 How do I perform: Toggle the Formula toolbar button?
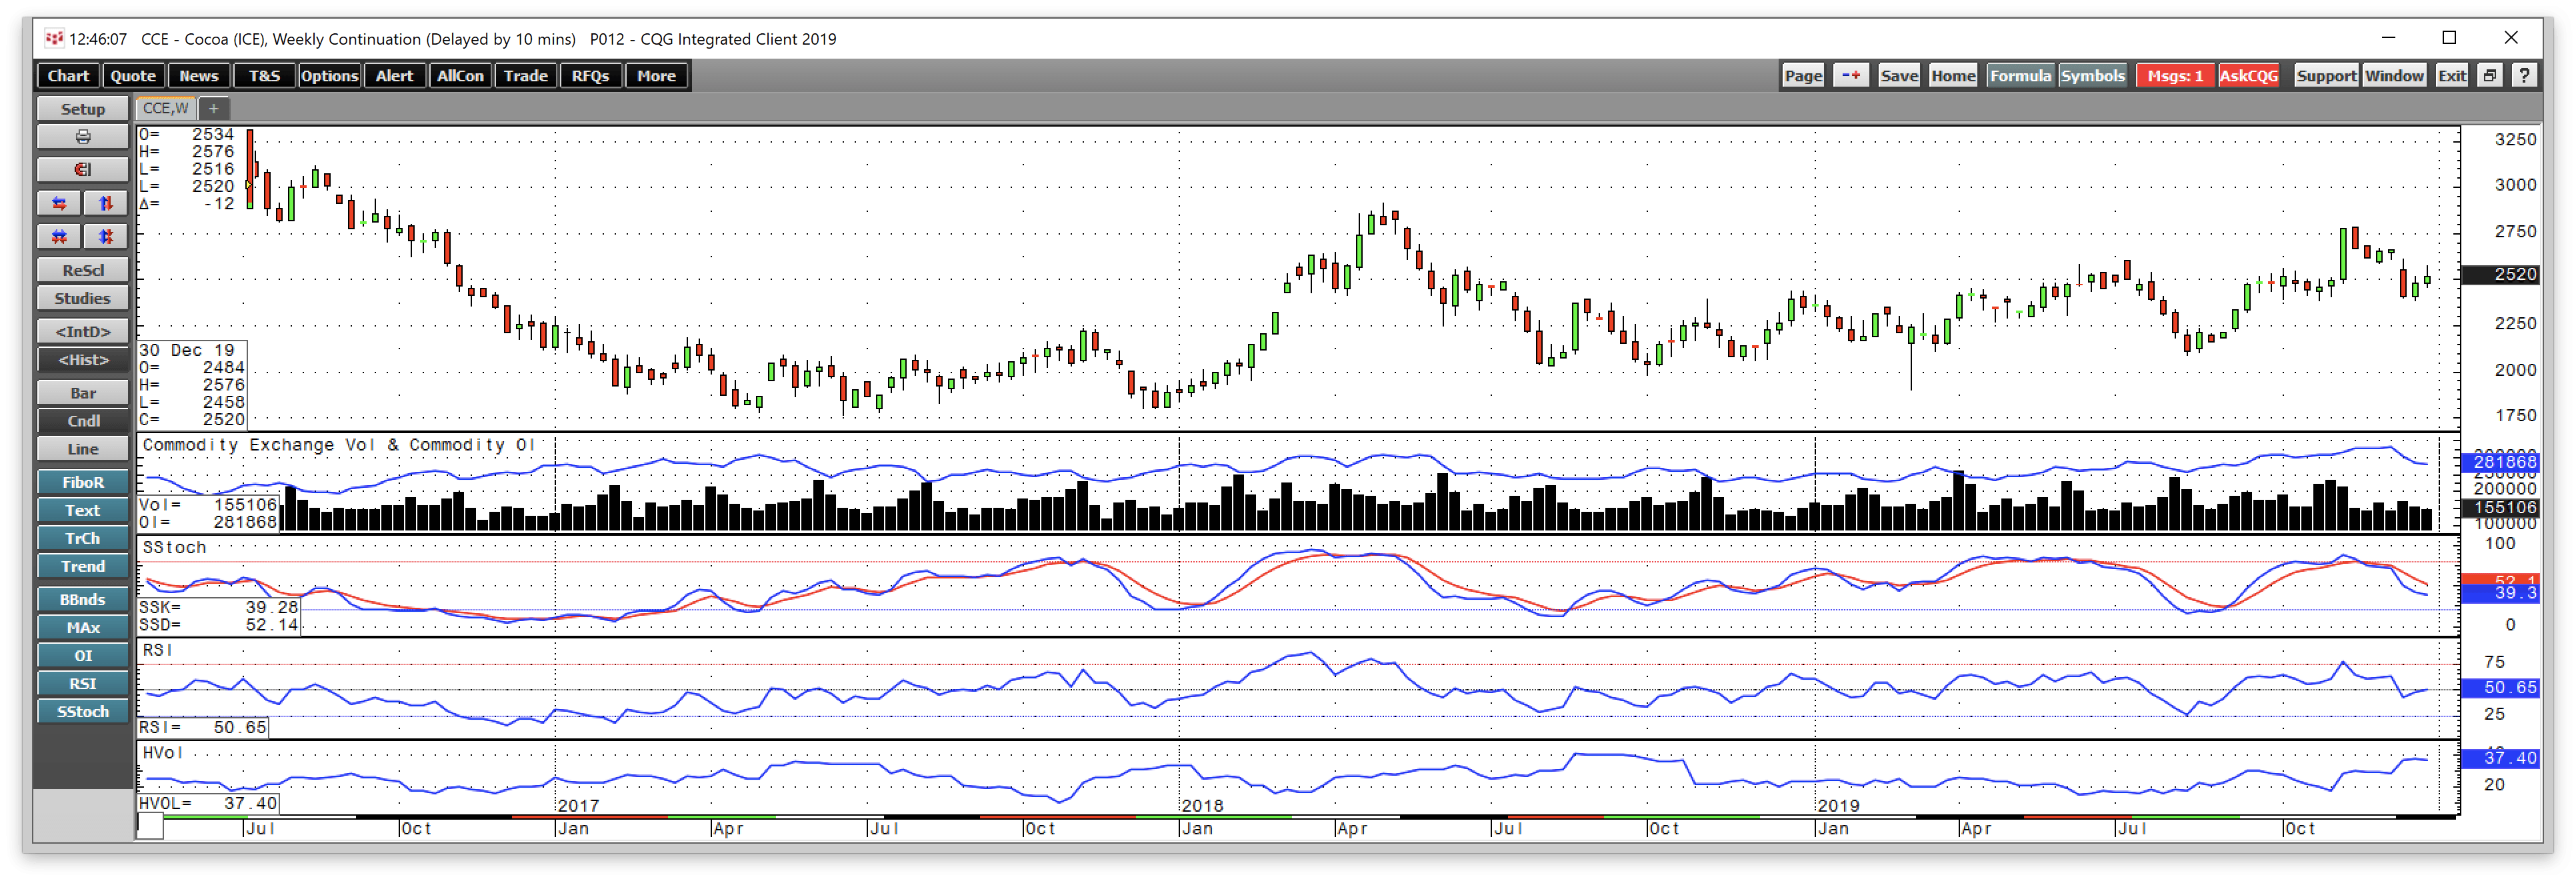point(2021,75)
